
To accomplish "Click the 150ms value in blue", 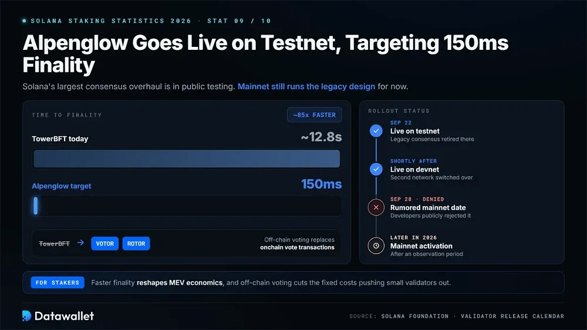I will [x=322, y=184].
